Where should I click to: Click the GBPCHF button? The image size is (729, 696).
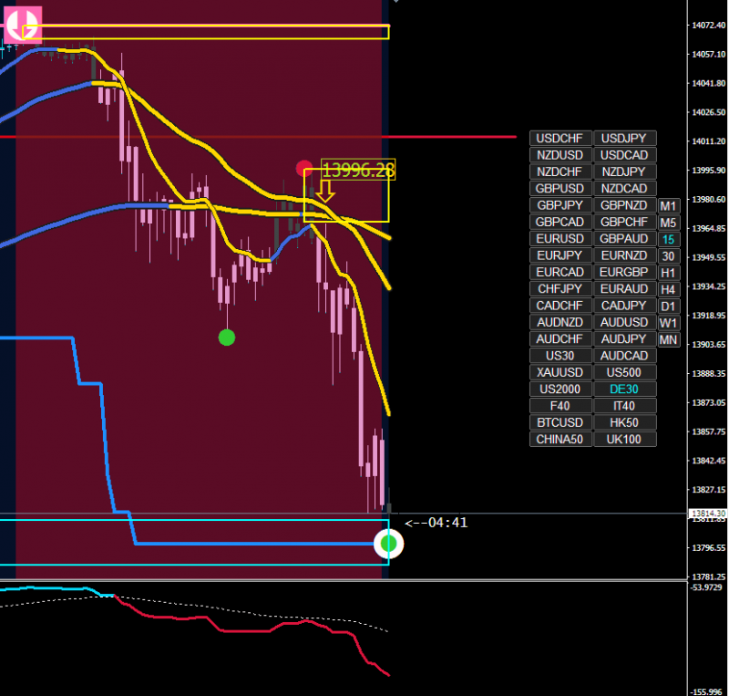pos(624,222)
